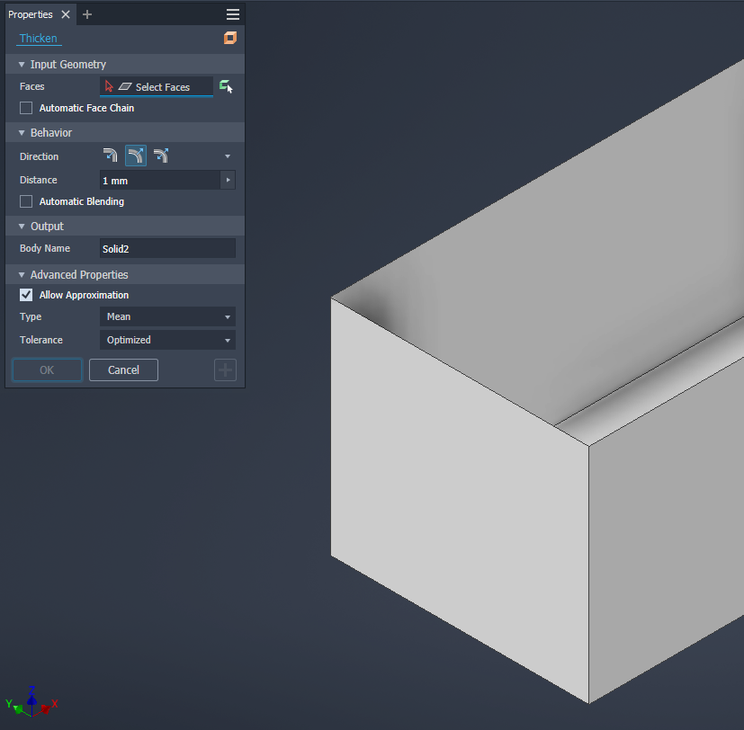Click the orange Thicken feature icon
The image size is (744, 730).
pyautogui.click(x=230, y=39)
